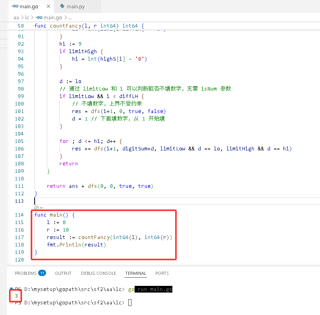Click line number 105 in gutter

(x=19, y=141)
